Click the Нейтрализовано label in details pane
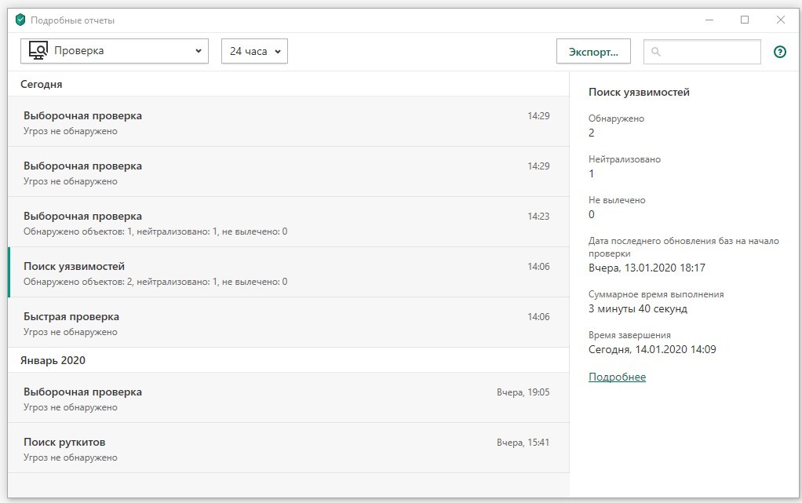The width and height of the screenshot is (802, 503). pyautogui.click(x=624, y=159)
